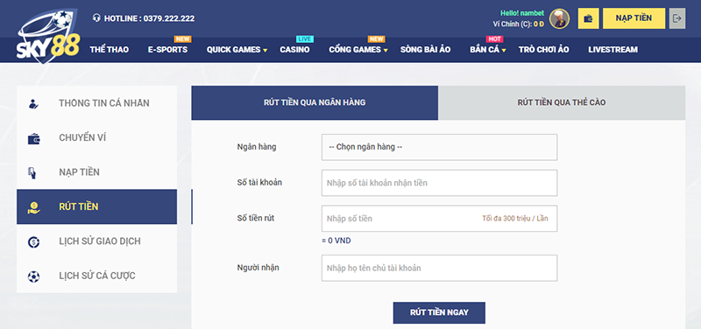Select LỊCH SỬ CÁ CƯỢC in sidebar
The height and width of the screenshot is (329, 701).
coord(96,276)
